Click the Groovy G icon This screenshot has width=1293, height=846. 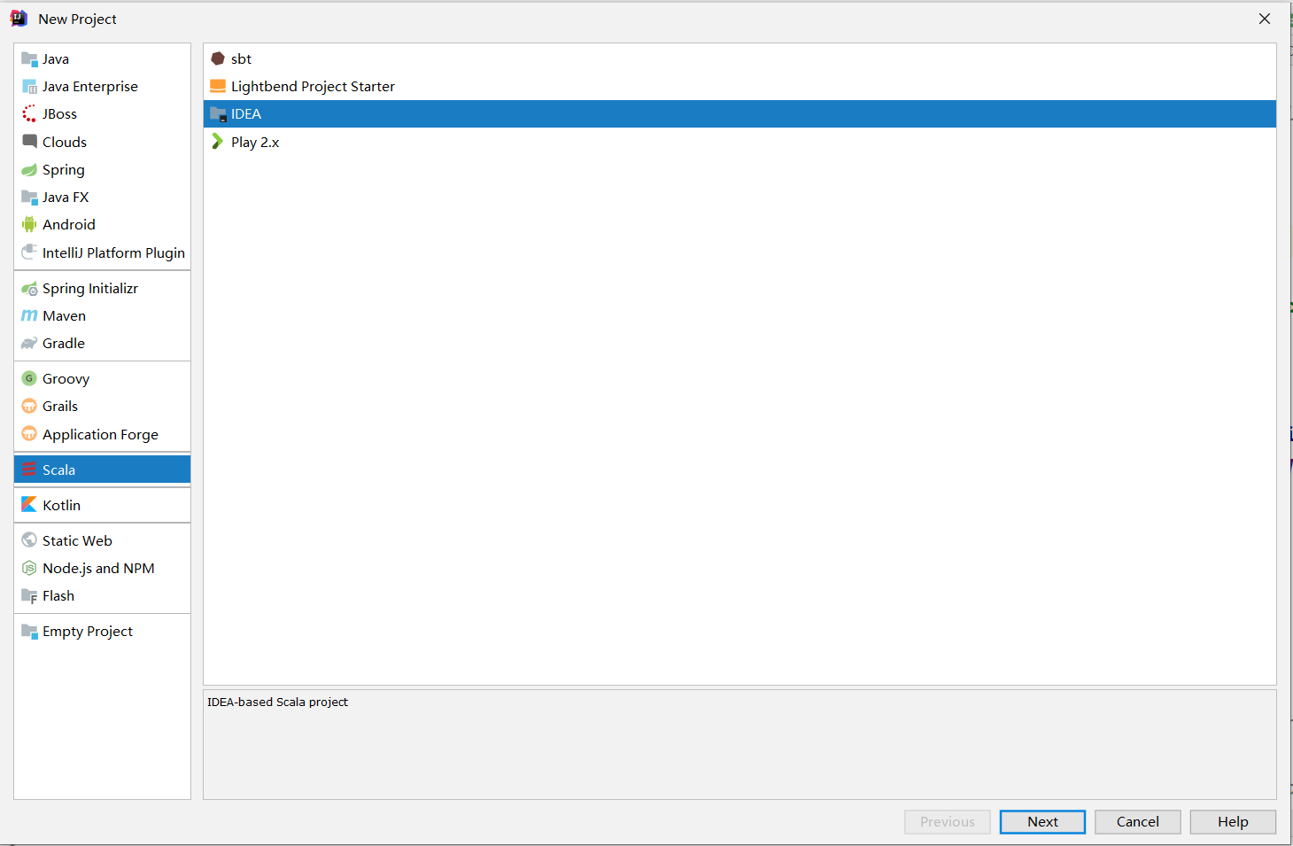(29, 378)
